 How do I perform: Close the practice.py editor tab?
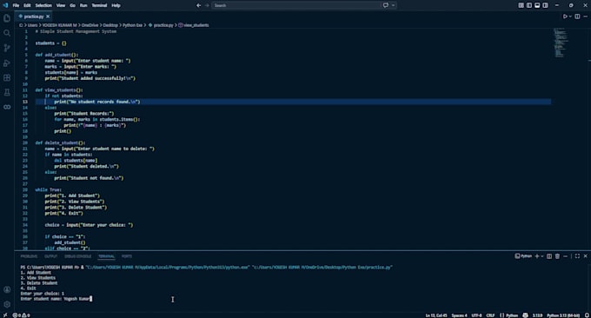[x=48, y=17]
